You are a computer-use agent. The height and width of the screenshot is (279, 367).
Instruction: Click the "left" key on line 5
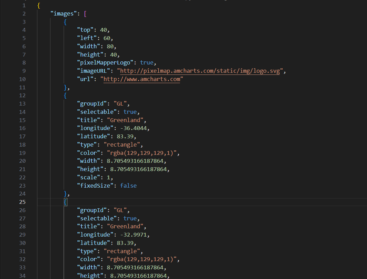86,38
